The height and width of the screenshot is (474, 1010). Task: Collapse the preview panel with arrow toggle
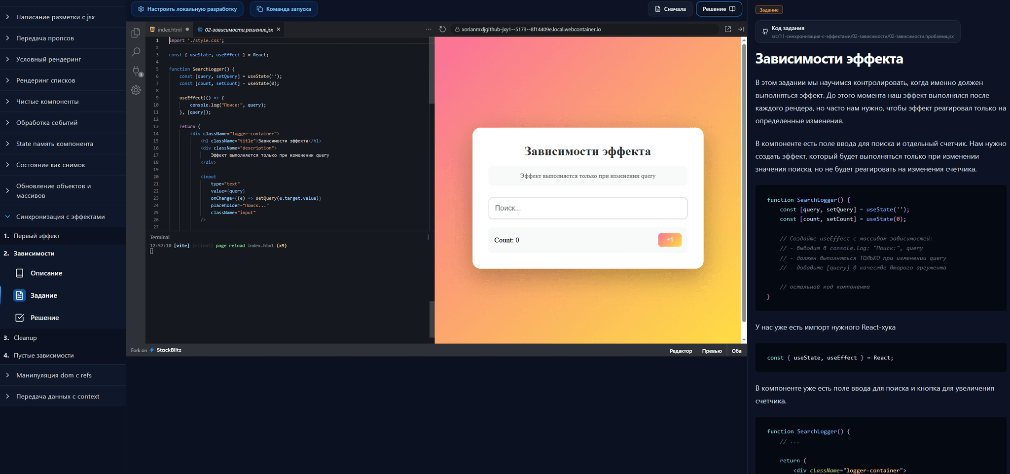point(740,29)
